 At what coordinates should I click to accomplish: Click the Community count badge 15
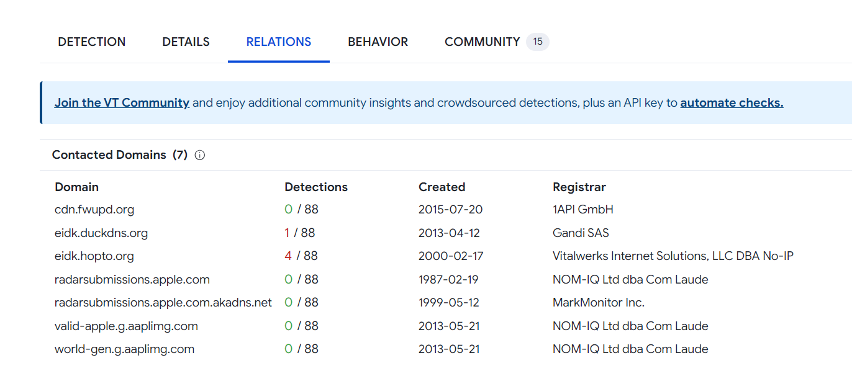(538, 42)
